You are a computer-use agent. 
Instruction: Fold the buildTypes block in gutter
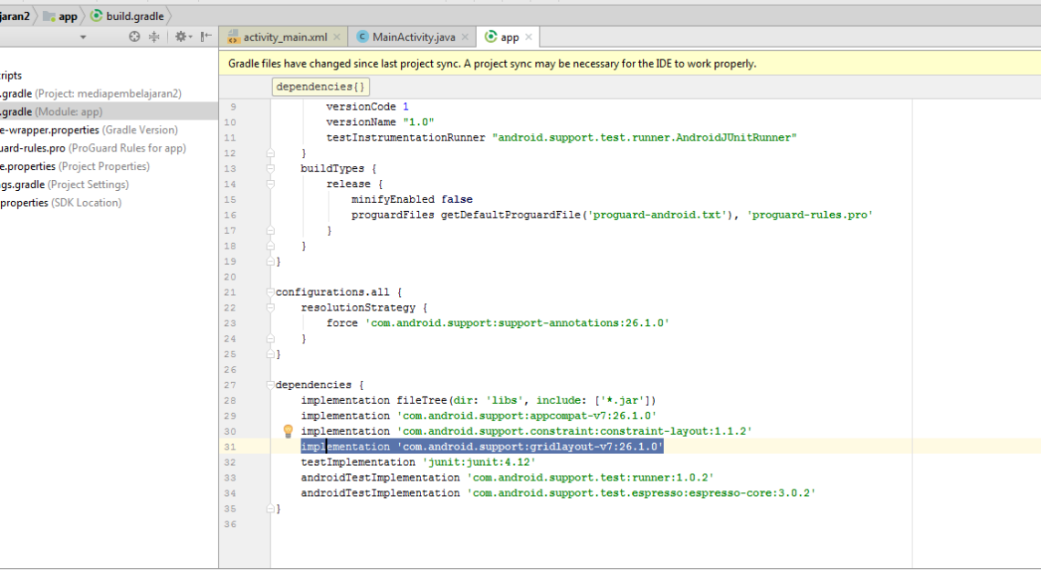pos(270,168)
